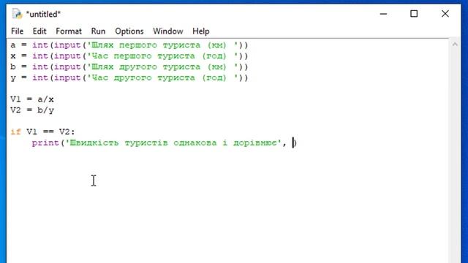Close the untitled editor window
Screen dimensions: 468x263
point(445,14)
